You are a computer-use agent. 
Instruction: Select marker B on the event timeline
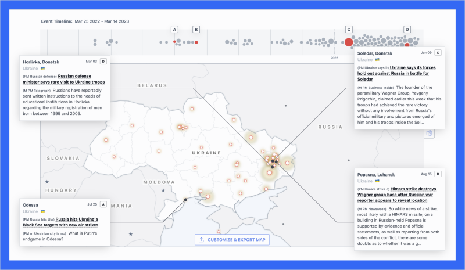click(196, 29)
